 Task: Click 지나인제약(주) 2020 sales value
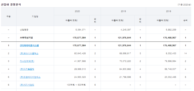80,61
